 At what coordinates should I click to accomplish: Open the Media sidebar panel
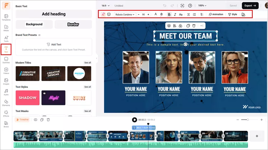pyautogui.click(x=6, y=28)
